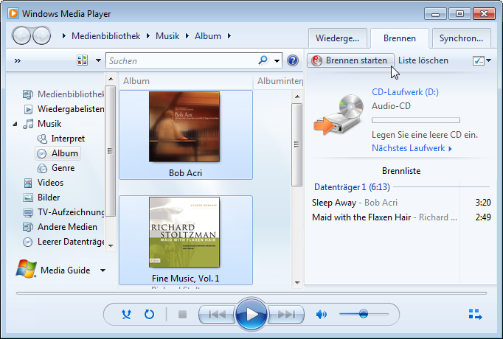The height and width of the screenshot is (339, 503).
Task: Select the Bob Acri album cover
Action: click(x=184, y=127)
